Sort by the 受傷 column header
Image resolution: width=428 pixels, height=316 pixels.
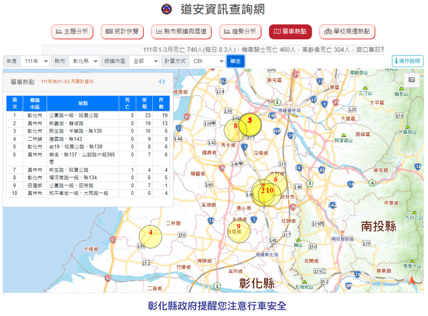click(144, 103)
